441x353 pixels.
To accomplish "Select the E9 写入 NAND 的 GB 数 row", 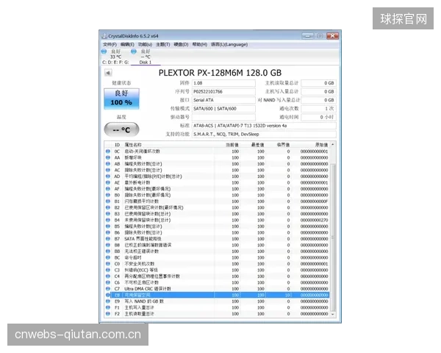I will 217,302.
